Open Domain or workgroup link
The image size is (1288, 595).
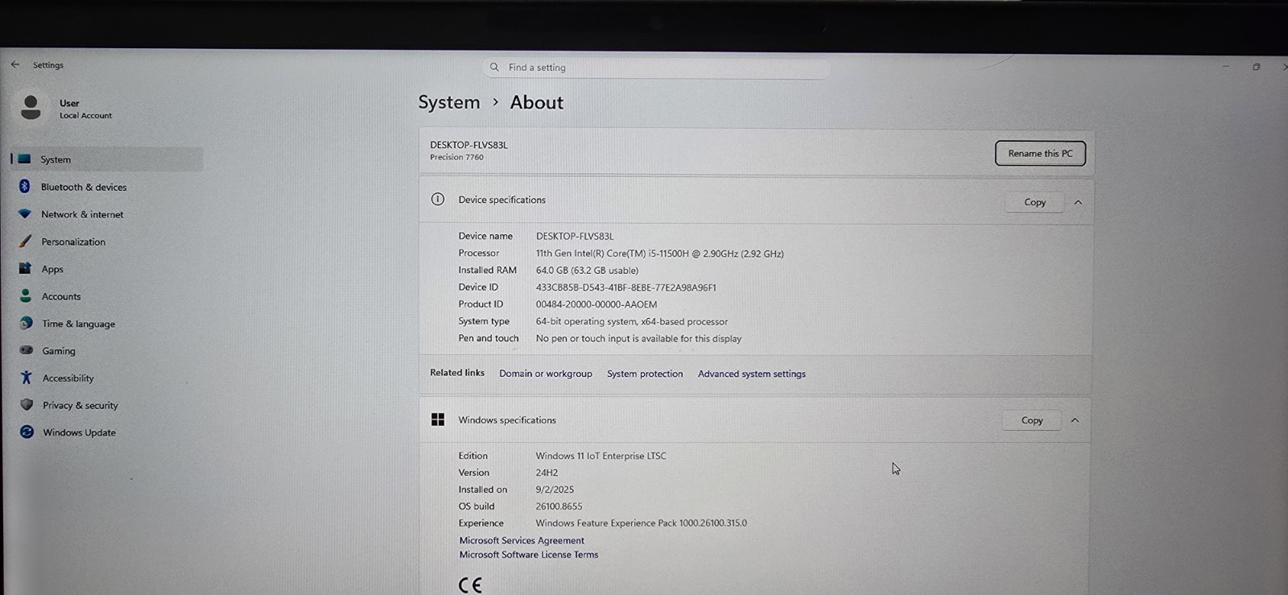[x=545, y=374]
